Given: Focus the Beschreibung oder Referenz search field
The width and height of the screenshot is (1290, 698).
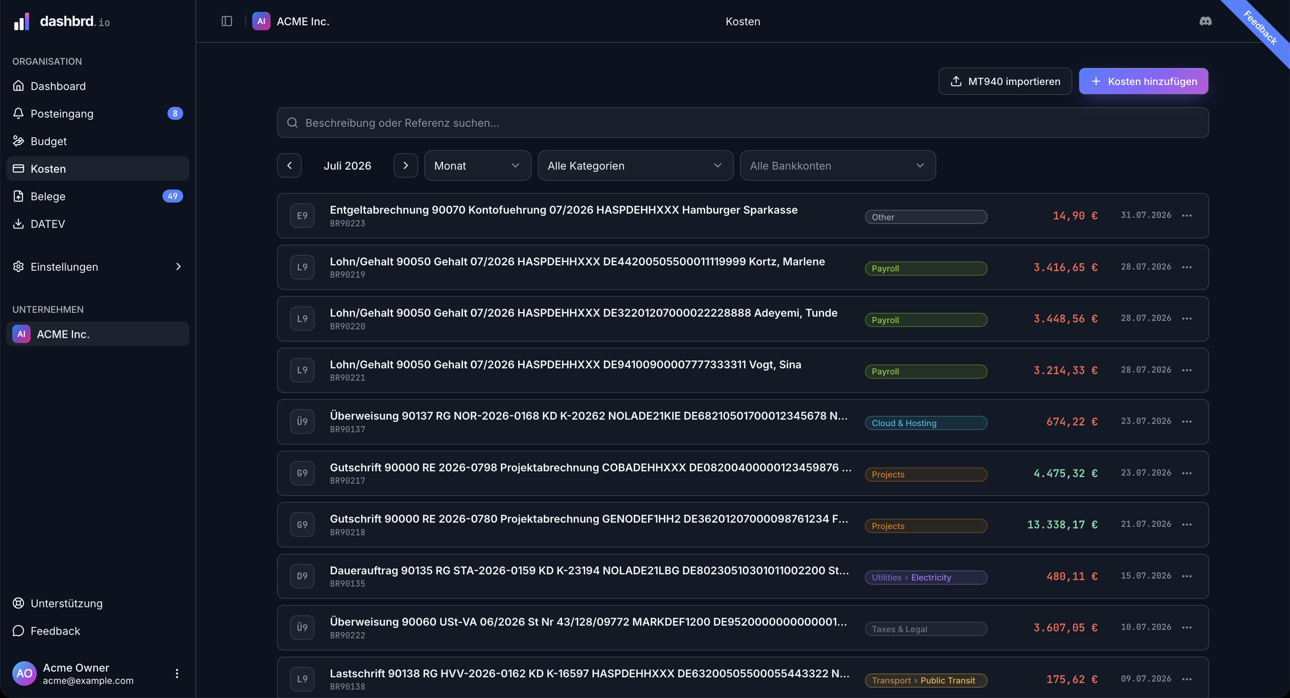Looking at the screenshot, I should click(743, 123).
